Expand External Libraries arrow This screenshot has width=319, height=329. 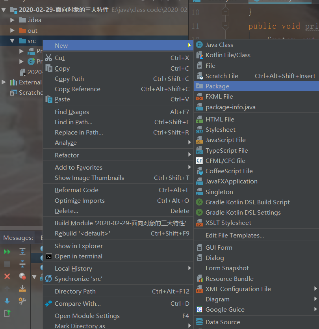(x=4, y=82)
